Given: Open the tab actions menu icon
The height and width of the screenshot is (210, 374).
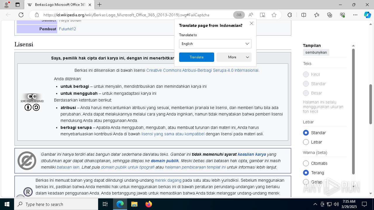Looking at the screenshot, I should [x=18, y=5].
